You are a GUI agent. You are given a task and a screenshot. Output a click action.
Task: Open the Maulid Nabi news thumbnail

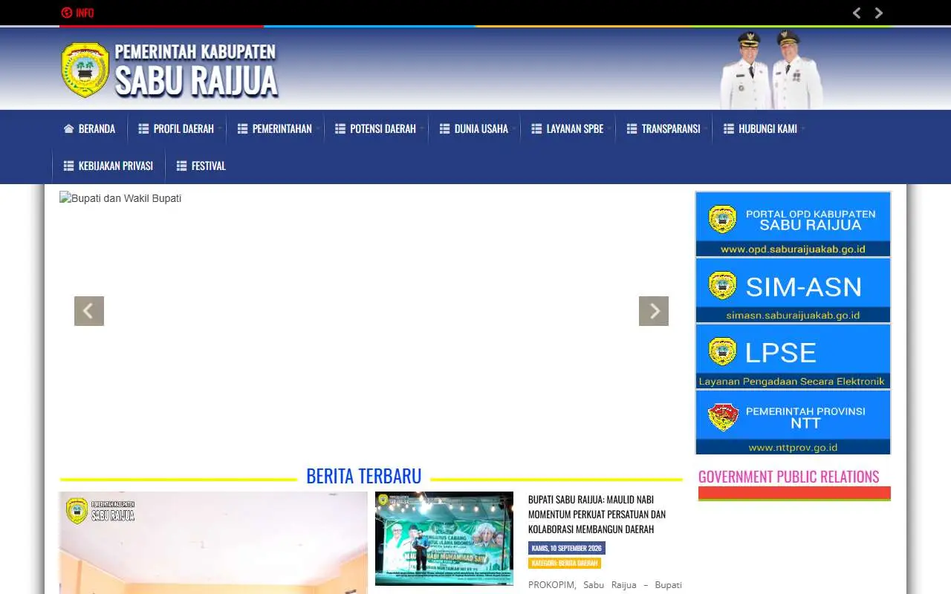(x=444, y=538)
